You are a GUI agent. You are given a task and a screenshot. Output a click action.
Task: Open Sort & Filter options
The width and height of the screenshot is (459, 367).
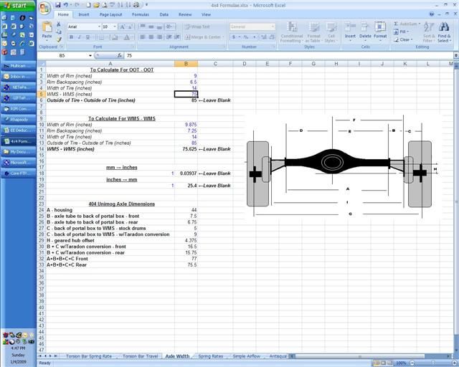(x=429, y=32)
